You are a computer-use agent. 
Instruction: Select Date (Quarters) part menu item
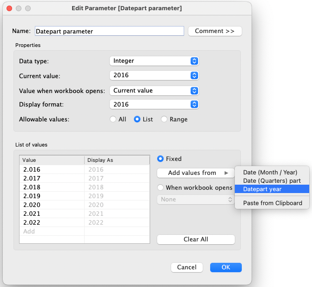click(x=272, y=180)
